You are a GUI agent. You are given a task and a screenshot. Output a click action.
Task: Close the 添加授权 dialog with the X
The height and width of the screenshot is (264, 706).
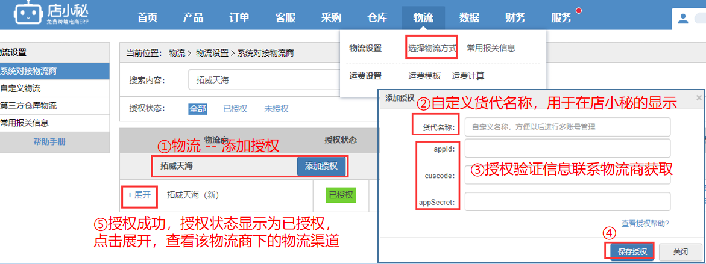[x=699, y=97]
